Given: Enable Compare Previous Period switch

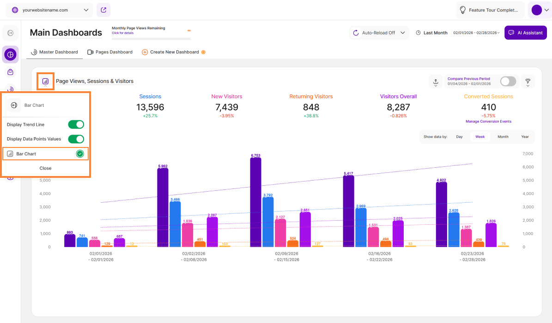Looking at the screenshot, I should (x=508, y=81).
